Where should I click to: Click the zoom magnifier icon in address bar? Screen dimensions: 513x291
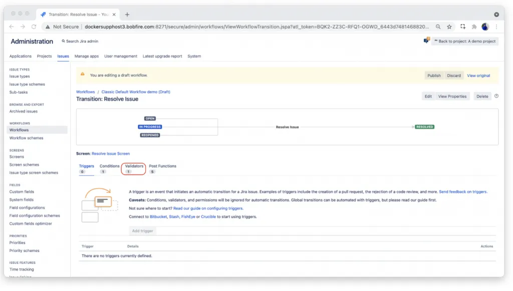click(x=438, y=27)
